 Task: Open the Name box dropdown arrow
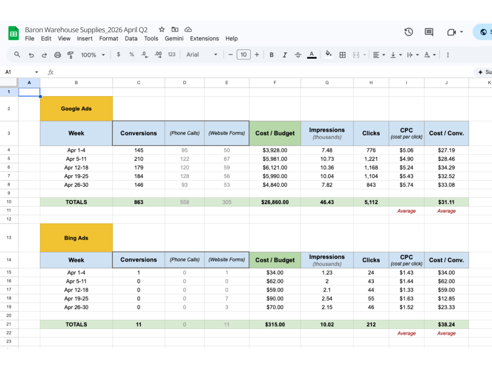(37, 72)
